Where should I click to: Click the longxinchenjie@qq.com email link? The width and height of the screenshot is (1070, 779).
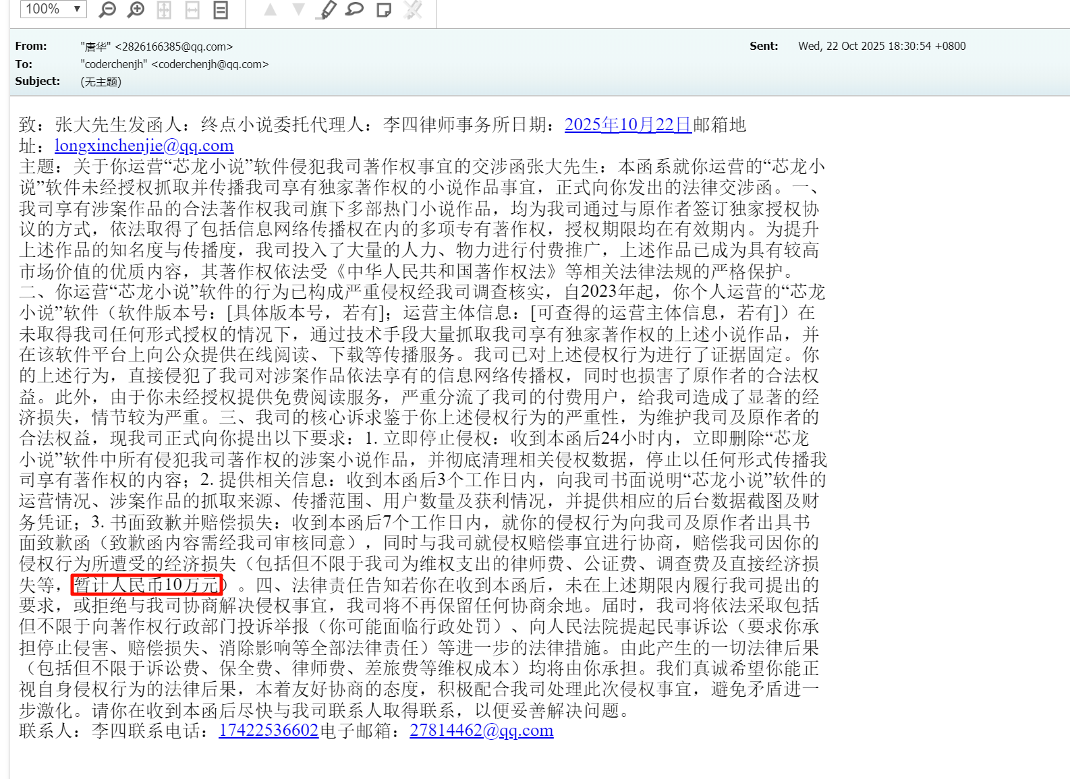click(144, 146)
